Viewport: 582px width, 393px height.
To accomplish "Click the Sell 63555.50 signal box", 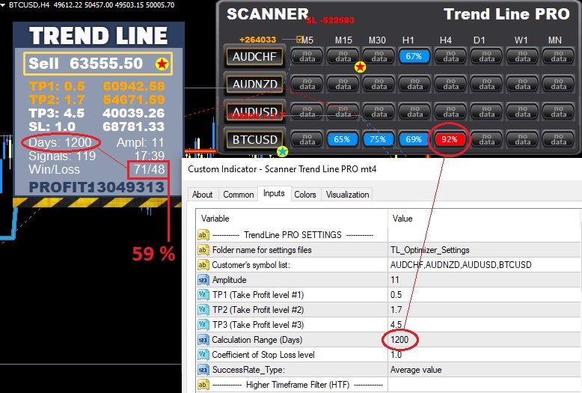I will click(98, 64).
